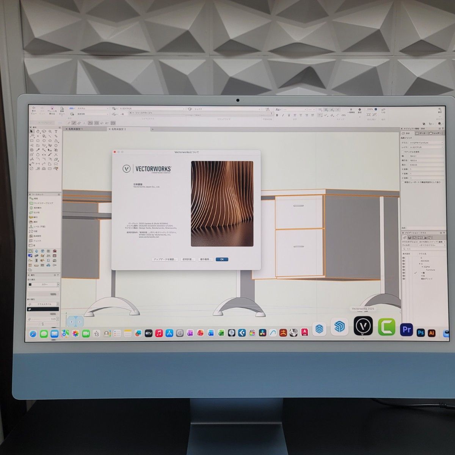
Task: Select the Rounded Rectangle tool
Action: (38, 141)
